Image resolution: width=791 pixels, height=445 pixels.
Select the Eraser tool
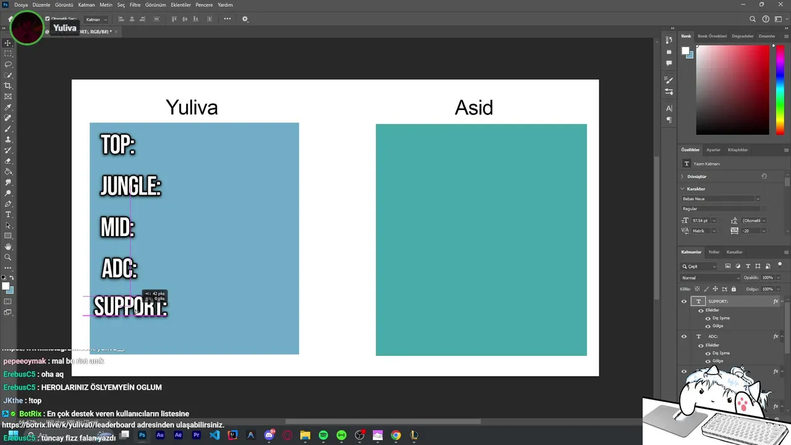[8, 161]
